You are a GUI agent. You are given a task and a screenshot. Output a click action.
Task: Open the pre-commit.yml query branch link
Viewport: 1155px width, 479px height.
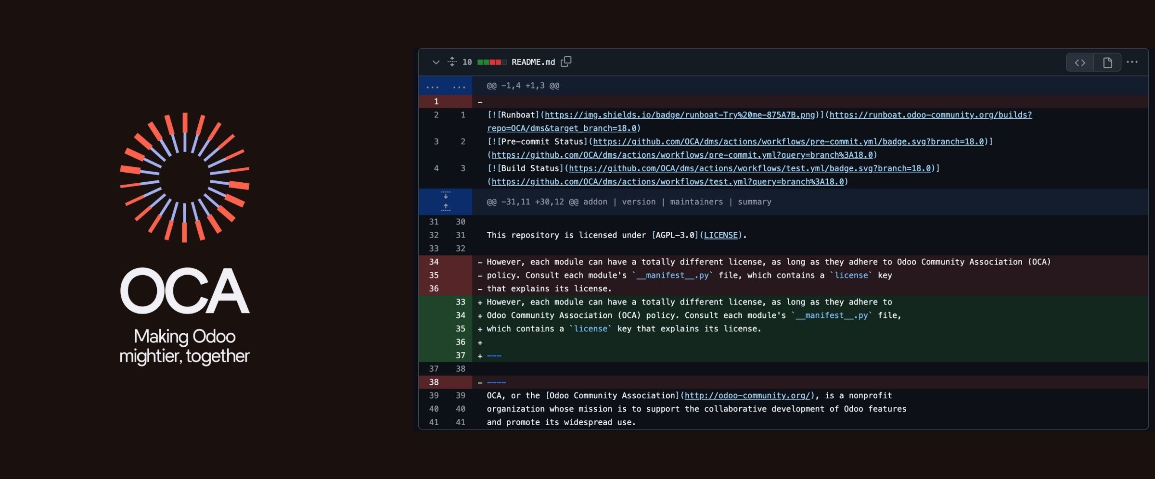[682, 155]
